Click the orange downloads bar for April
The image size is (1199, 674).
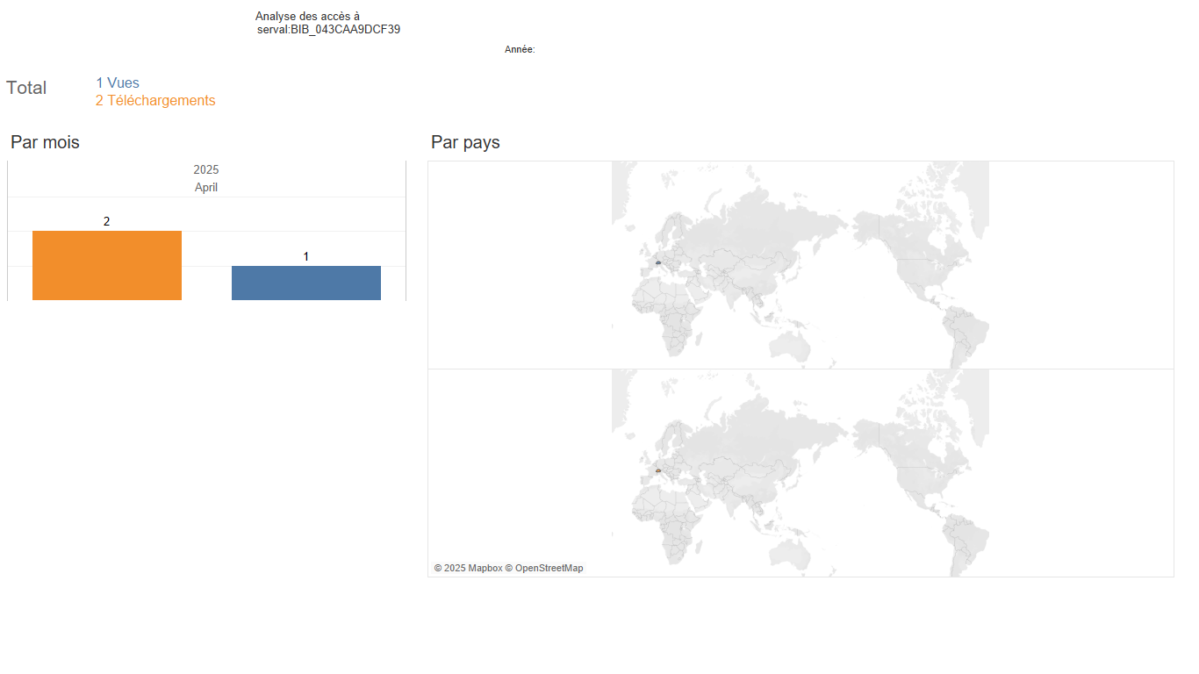(107, 266)
